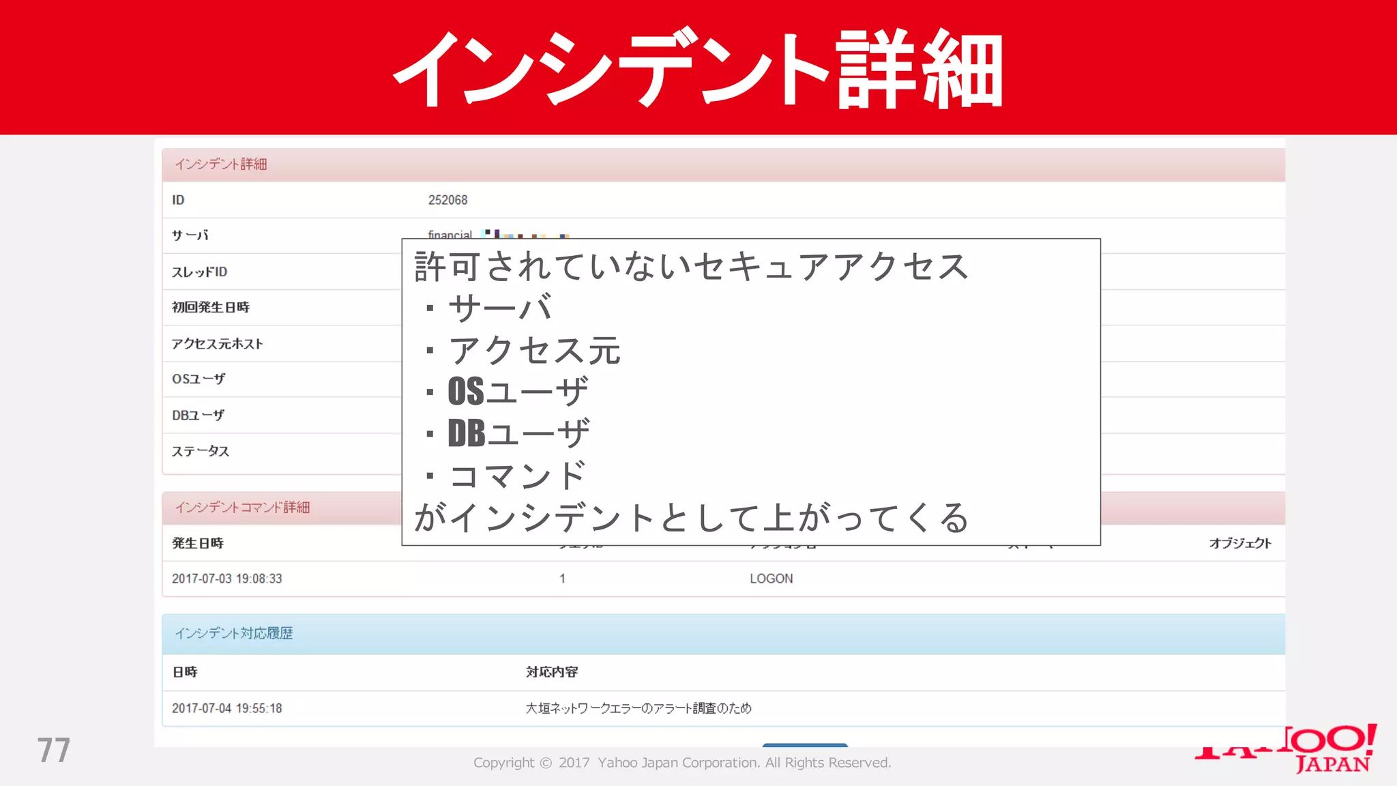This screenshot has width=1397, height=786.
Task: Click the OSユーザ field label
Action: click(198, 379)
